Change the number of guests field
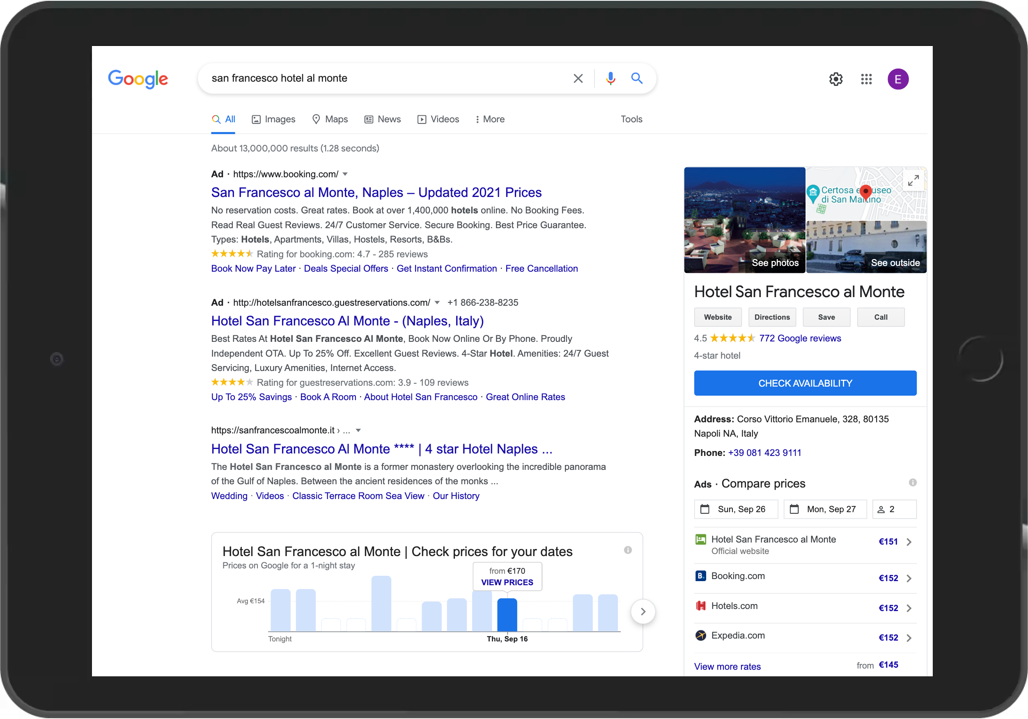The width and height of the screenshot is (1028, 719). pos(894,509)
